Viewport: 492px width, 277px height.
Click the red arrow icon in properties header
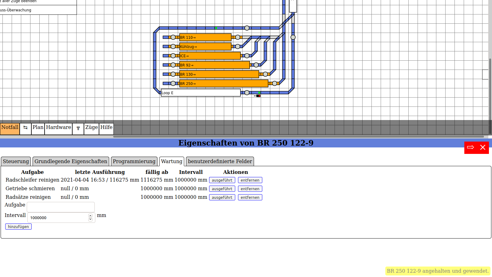470,147
